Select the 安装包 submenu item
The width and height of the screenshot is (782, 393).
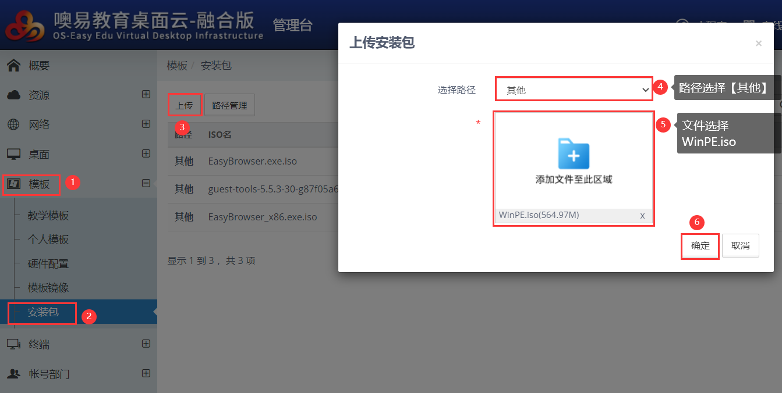click(44, 312)
